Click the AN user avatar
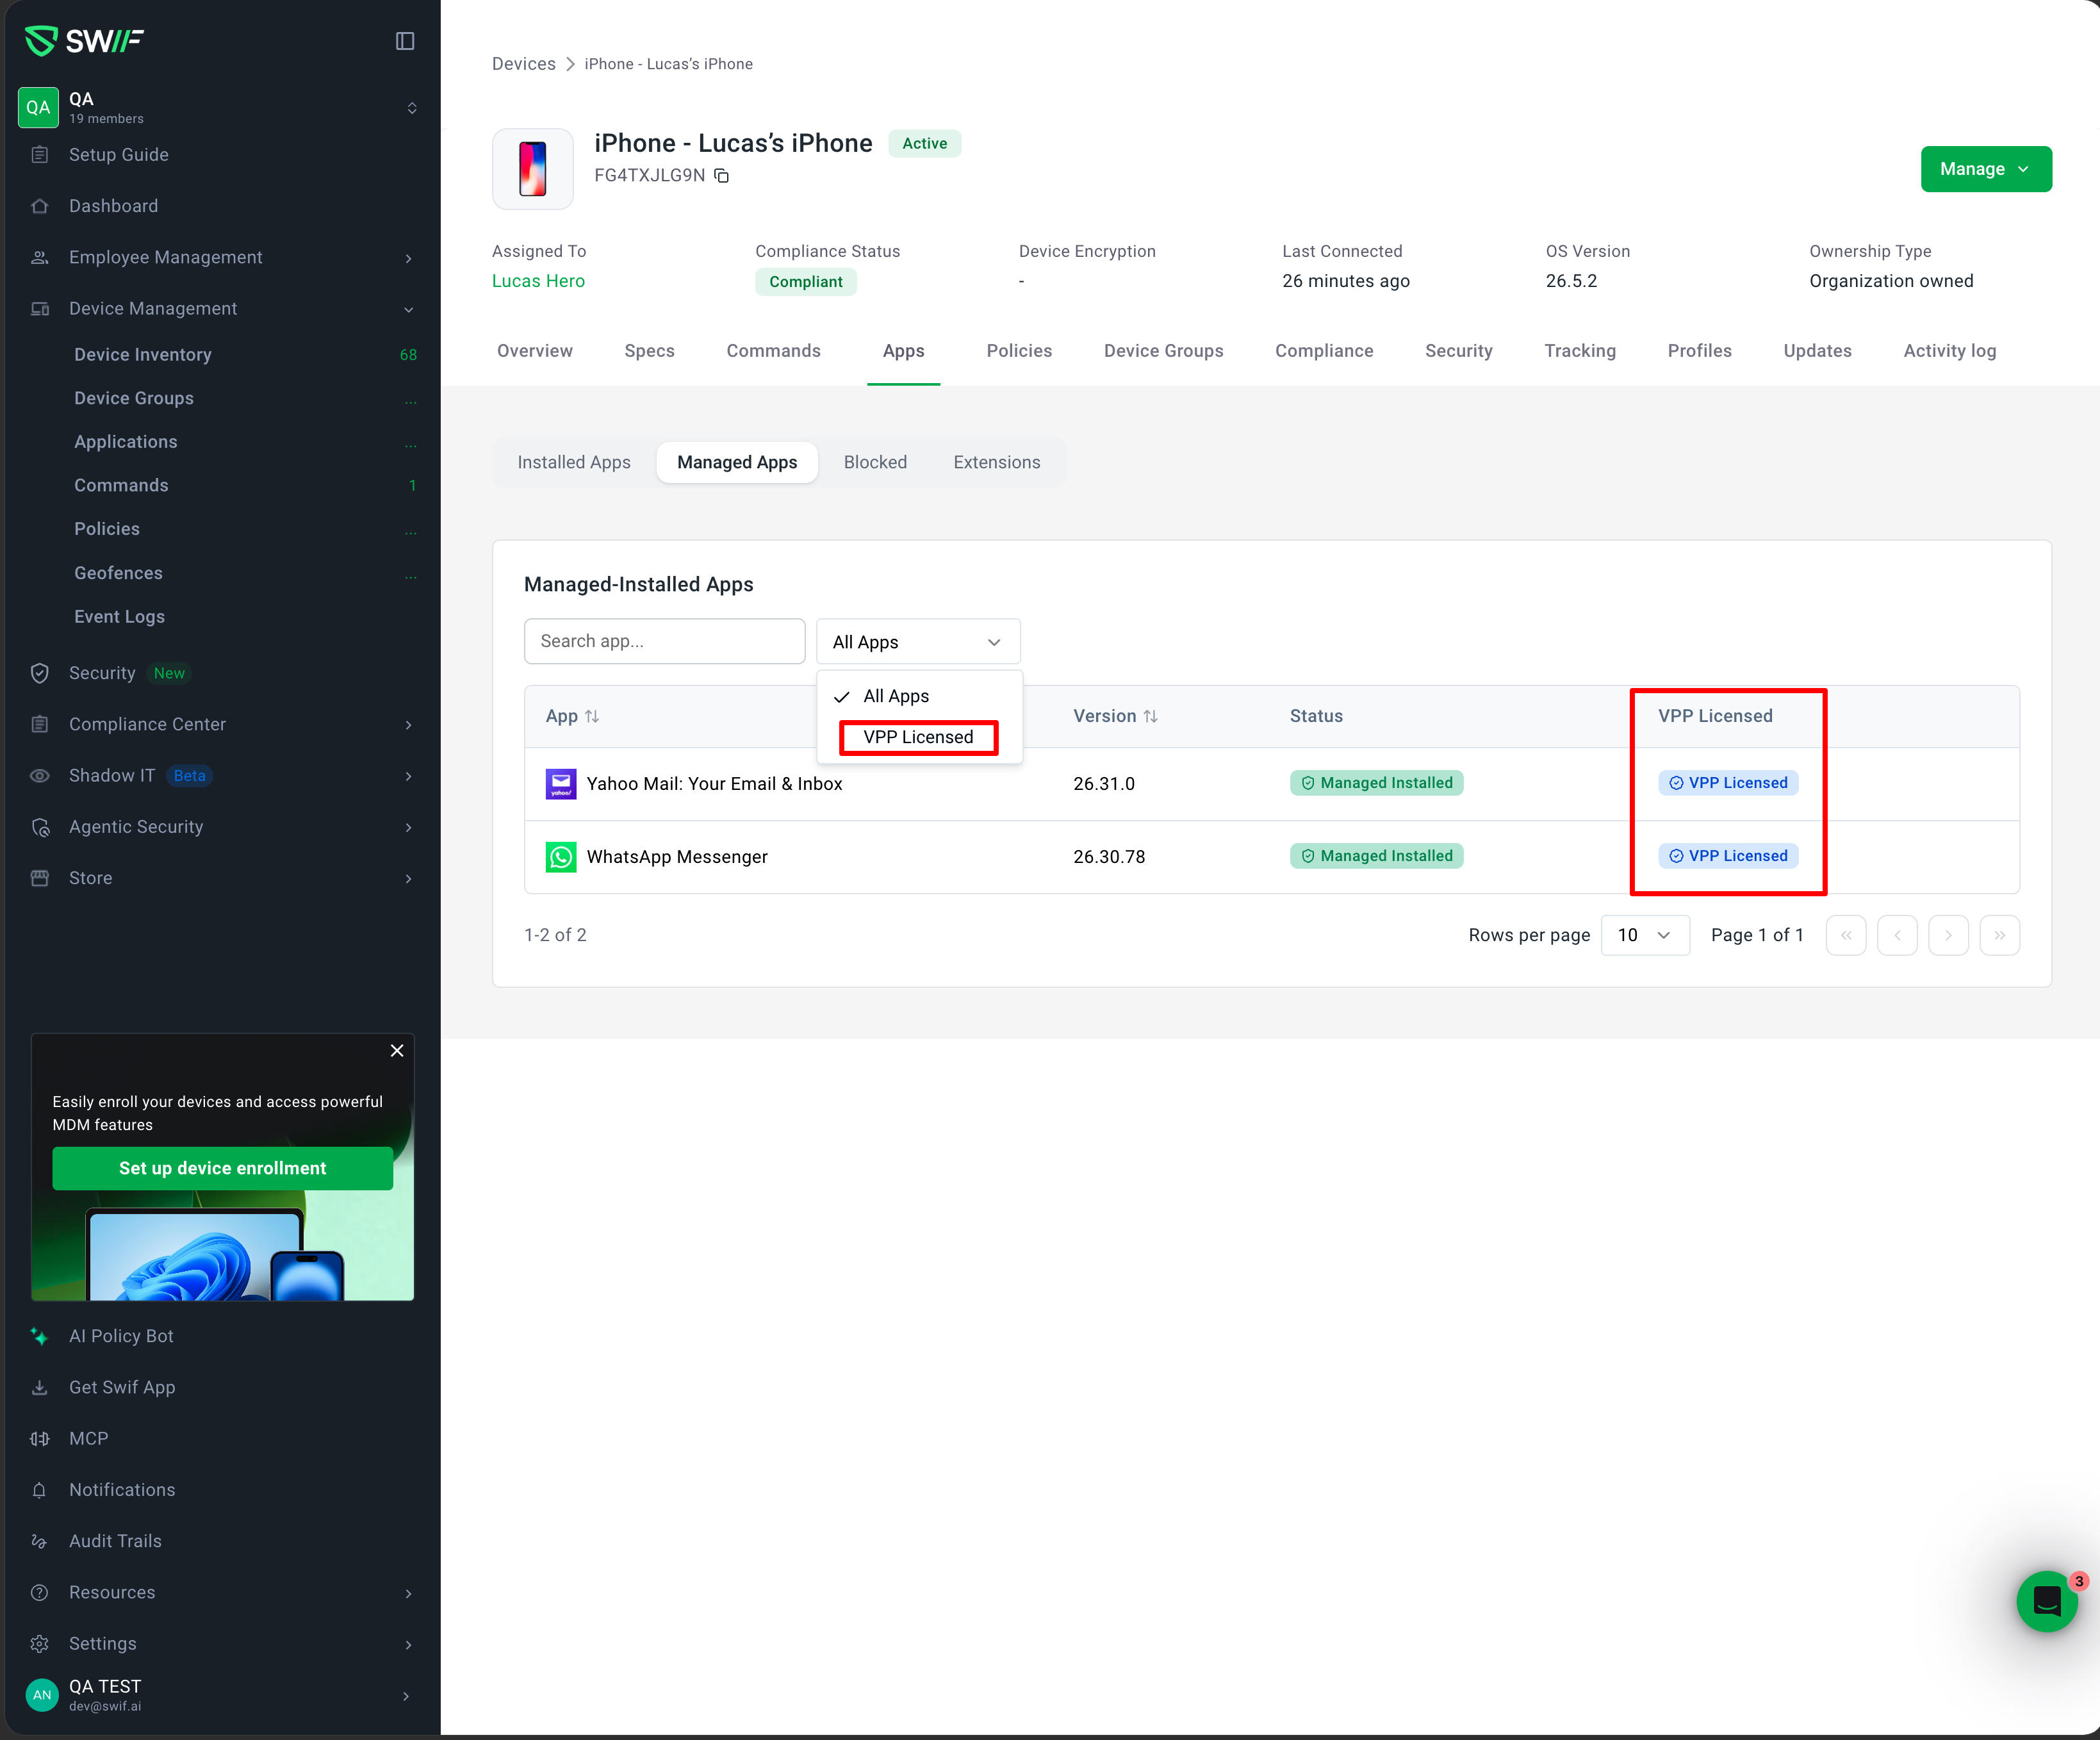The image size is (2100, 1740). (x=42, y=1695)
